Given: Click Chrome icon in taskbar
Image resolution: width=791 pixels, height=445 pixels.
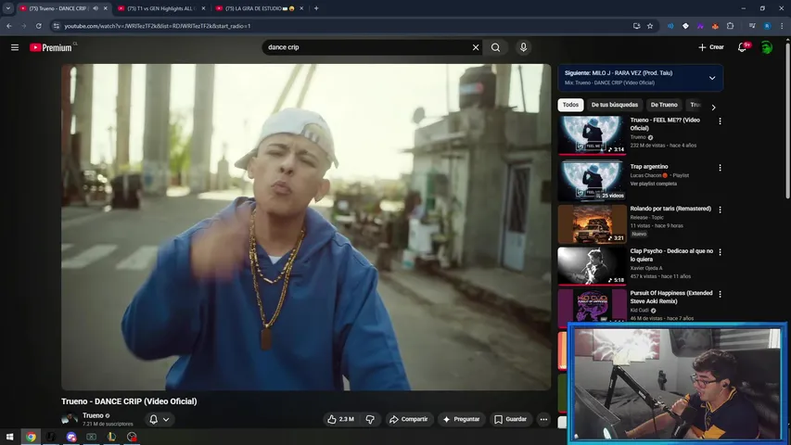Looking at the screenshot, I should pyautogui.click(x=31, y=437).
